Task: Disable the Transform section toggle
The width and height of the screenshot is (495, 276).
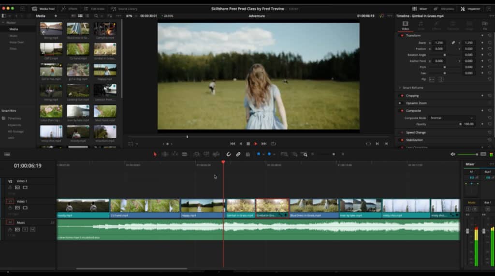Action: click(x=402, y=35)
